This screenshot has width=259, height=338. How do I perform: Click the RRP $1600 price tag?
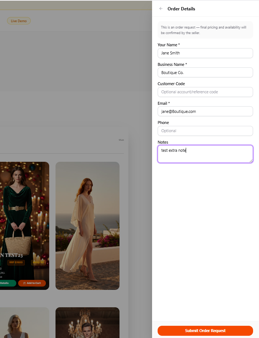(x=16, y=262)
